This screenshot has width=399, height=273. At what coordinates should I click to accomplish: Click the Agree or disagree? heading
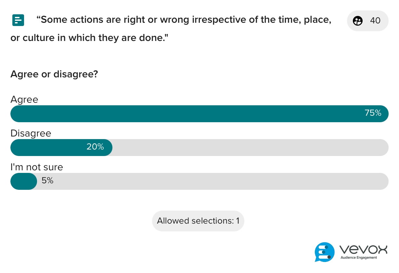click(54, 74)
